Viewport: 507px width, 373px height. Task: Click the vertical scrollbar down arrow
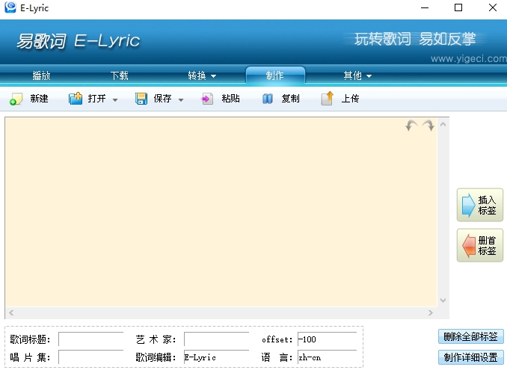(443, 300)
